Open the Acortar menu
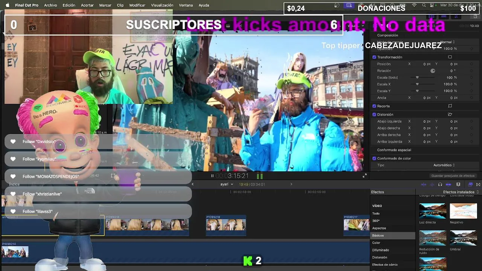The image size is (482, 271). click(87, 5)
